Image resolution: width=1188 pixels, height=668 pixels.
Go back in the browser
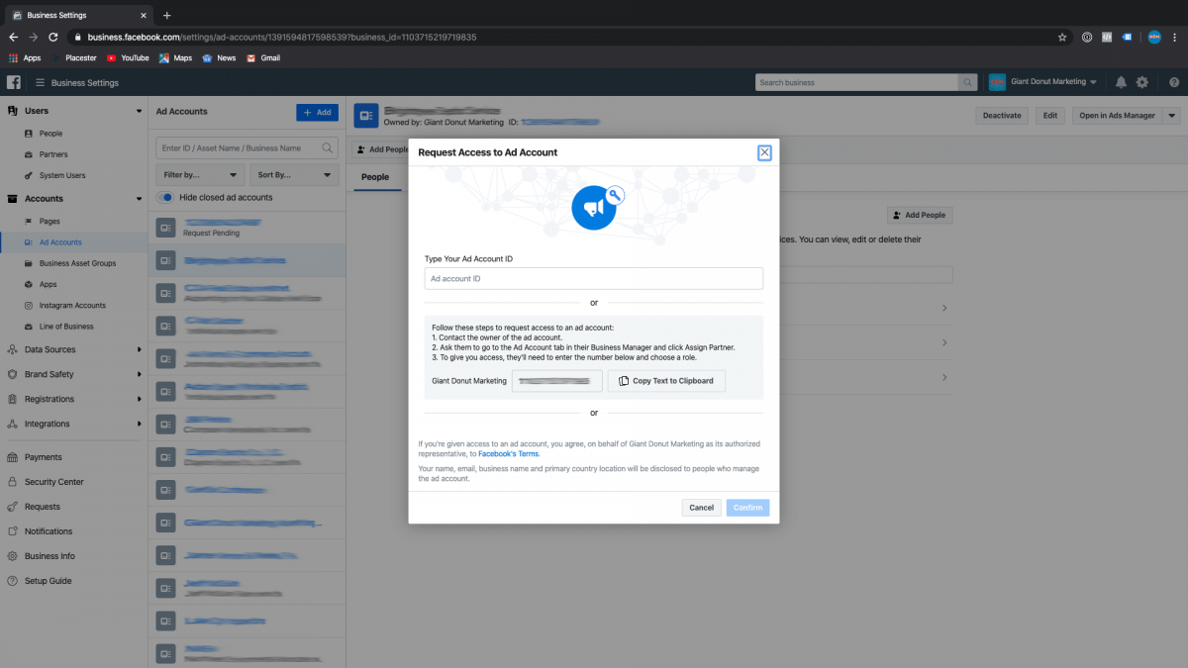13,37
